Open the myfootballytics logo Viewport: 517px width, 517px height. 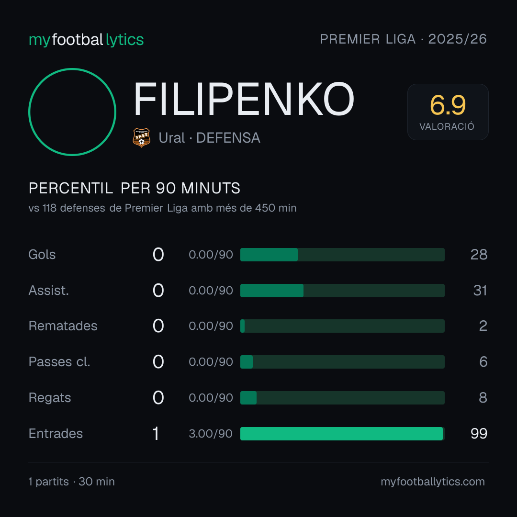tap(86, 40)
